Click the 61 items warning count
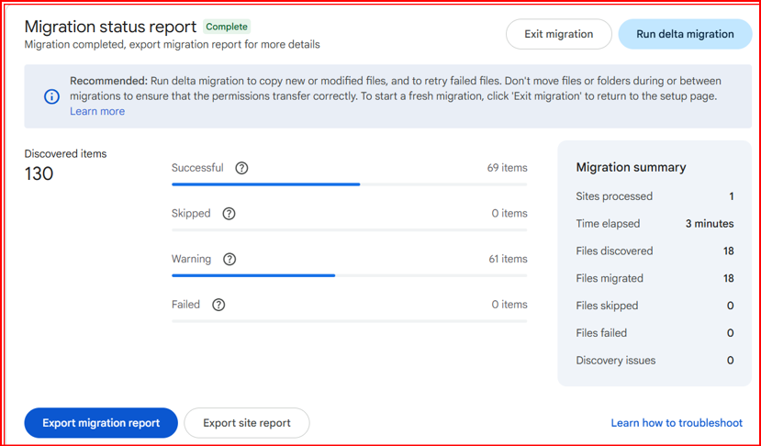The image size is (761, 446). (508, 260)
